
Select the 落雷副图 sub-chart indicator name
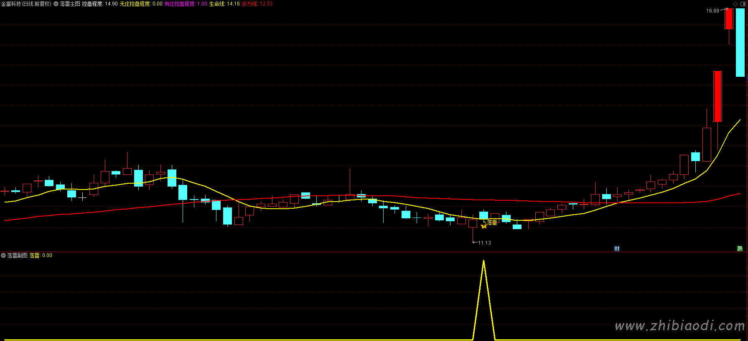(17, 255)
